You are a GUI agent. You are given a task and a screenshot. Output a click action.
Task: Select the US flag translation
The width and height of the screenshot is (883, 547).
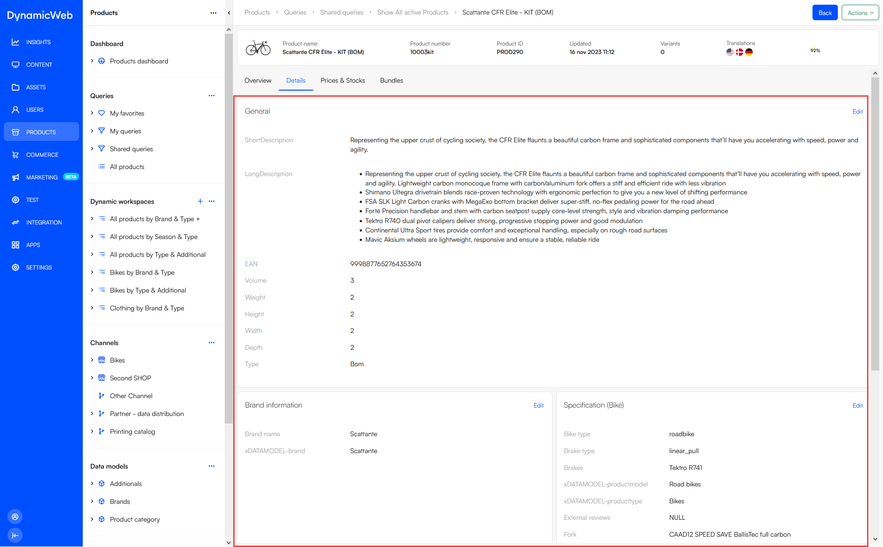tap(730, 52)
